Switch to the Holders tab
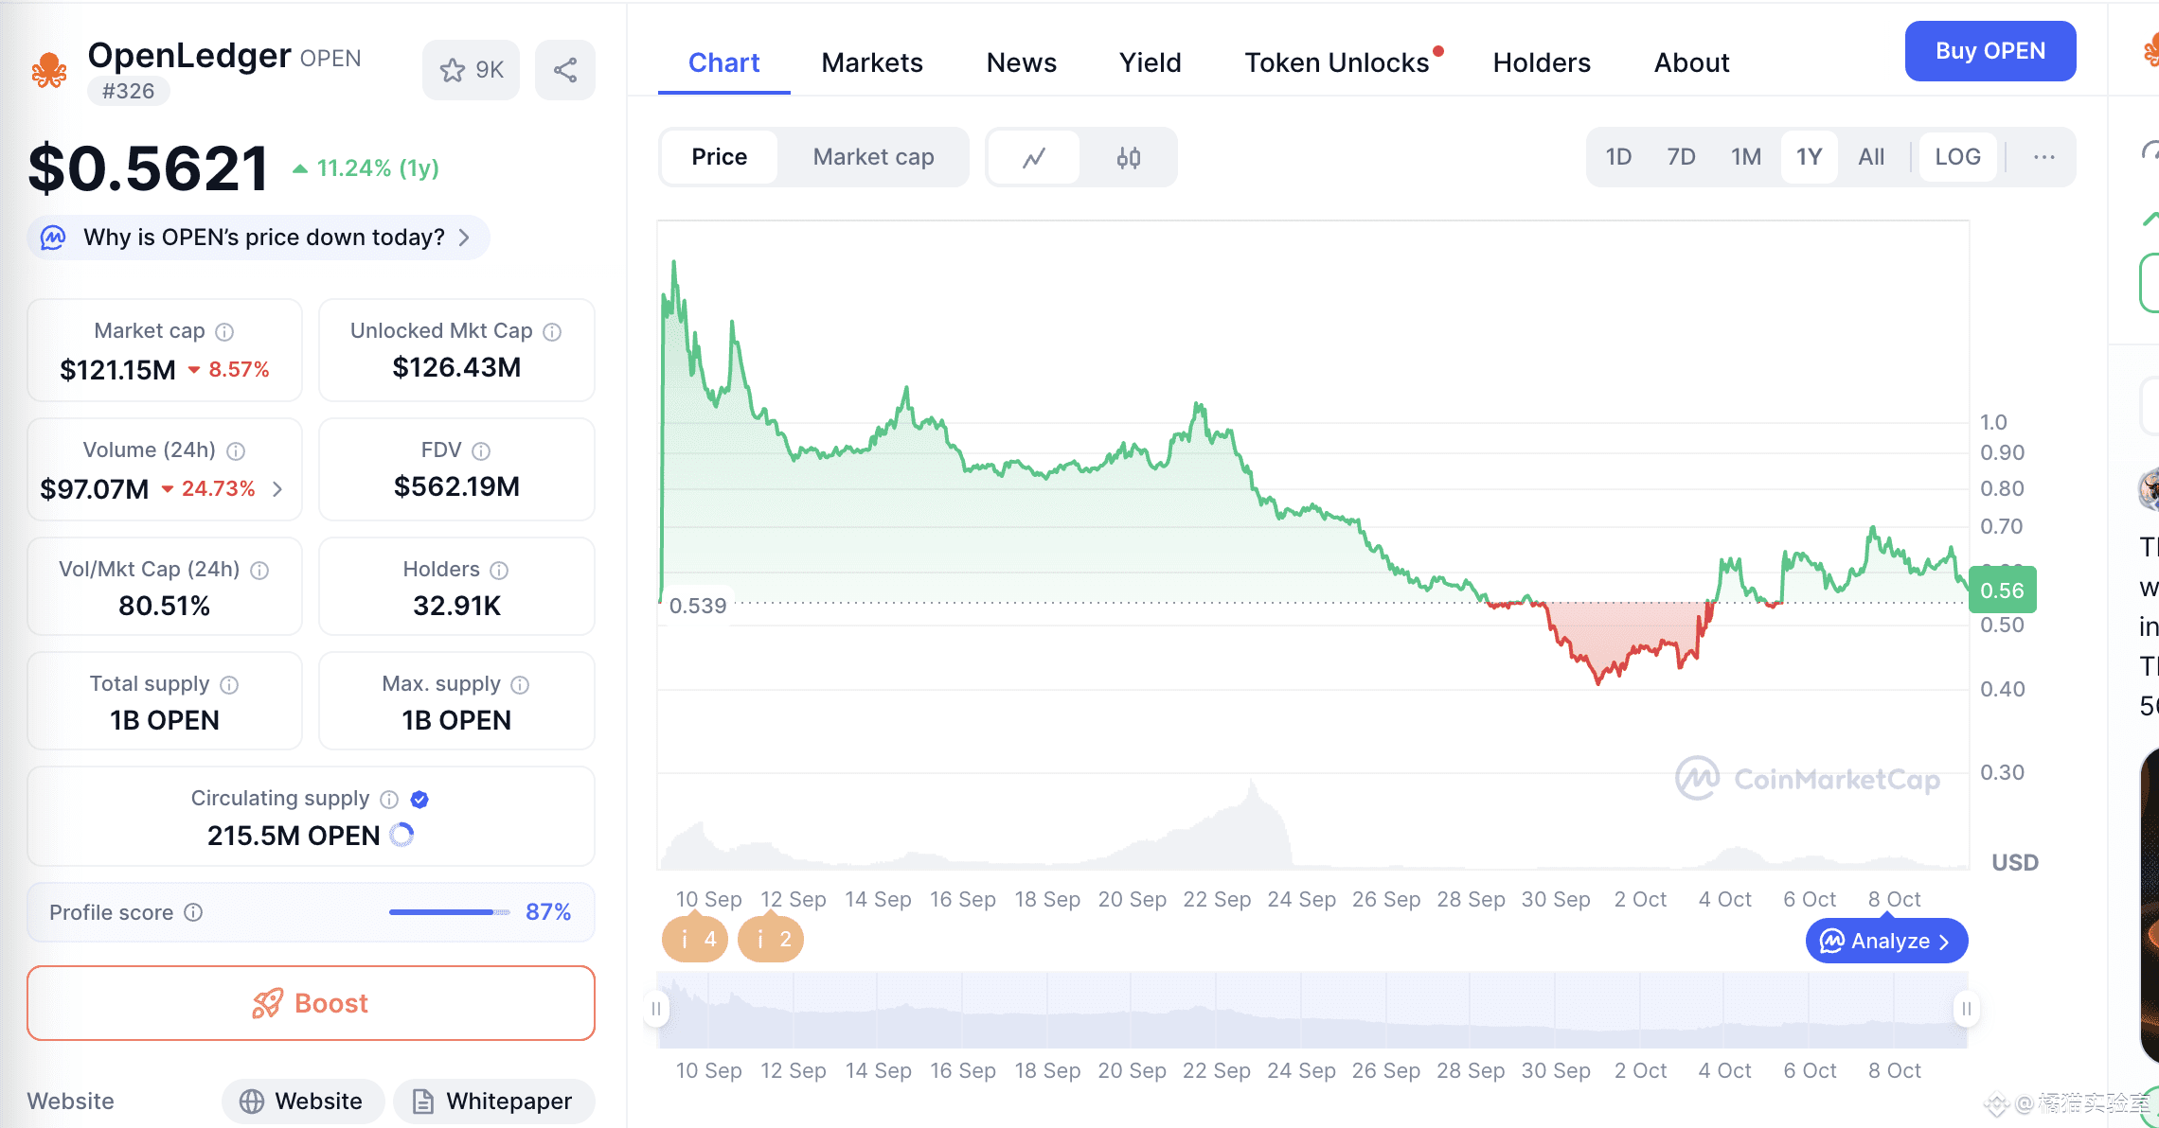This screenshot has width=2159, height=1128. [x=1542, y=62]
